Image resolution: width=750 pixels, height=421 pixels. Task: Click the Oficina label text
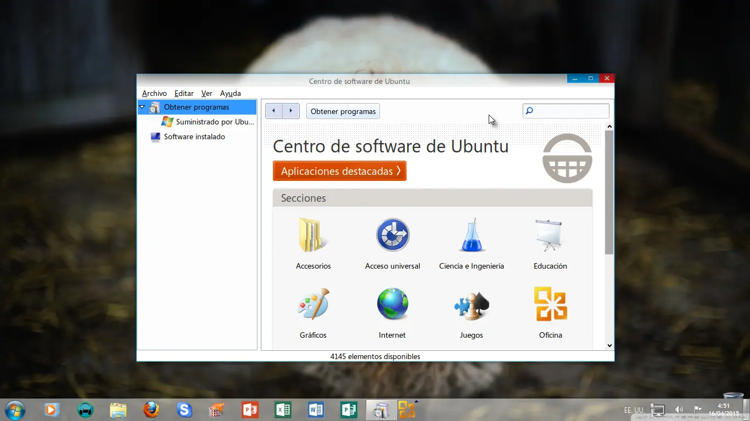[x=551, y=335]
